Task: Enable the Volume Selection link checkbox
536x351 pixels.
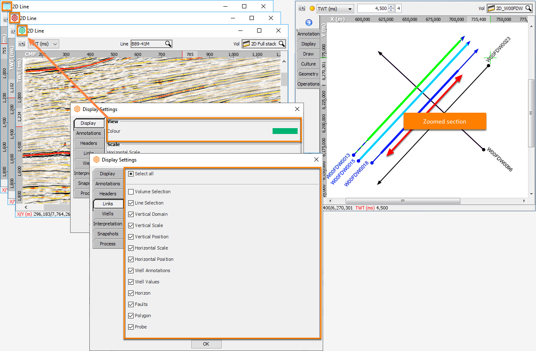Action: click(x=131, y=192)
